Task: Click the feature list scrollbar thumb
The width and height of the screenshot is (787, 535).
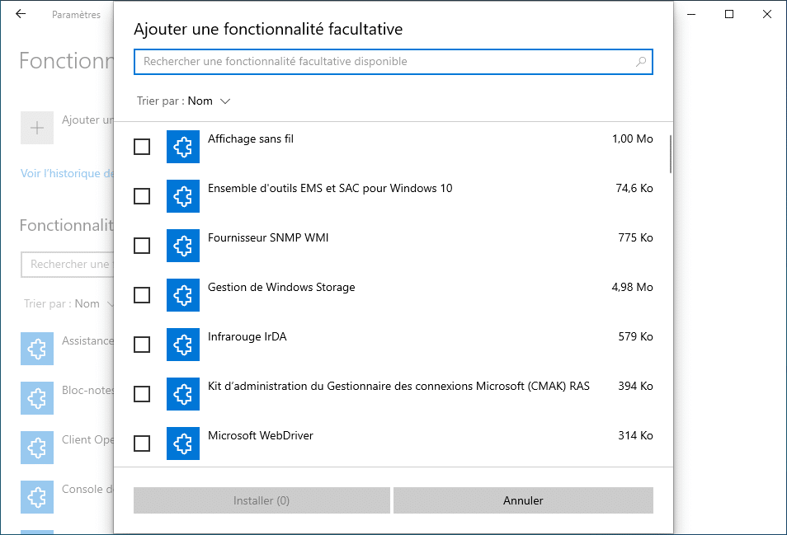Action: tap(671, 153)
